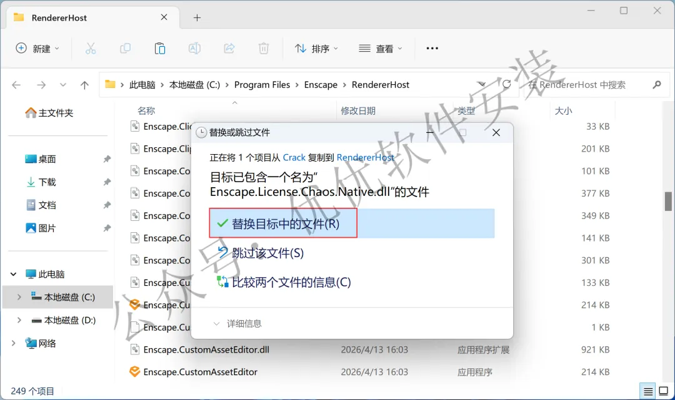This screenshot has width=675, height=400.
Task: Open 主文件夹 in the sidebar
Action: coord(49,113)
